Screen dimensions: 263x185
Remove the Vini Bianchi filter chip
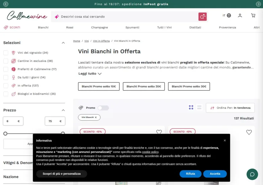(96, 117)
